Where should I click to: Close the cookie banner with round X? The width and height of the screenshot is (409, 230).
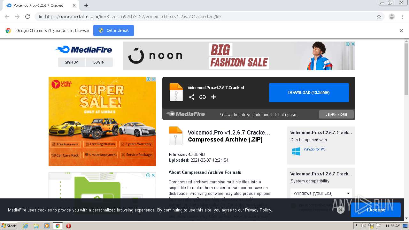pos(341,210)
